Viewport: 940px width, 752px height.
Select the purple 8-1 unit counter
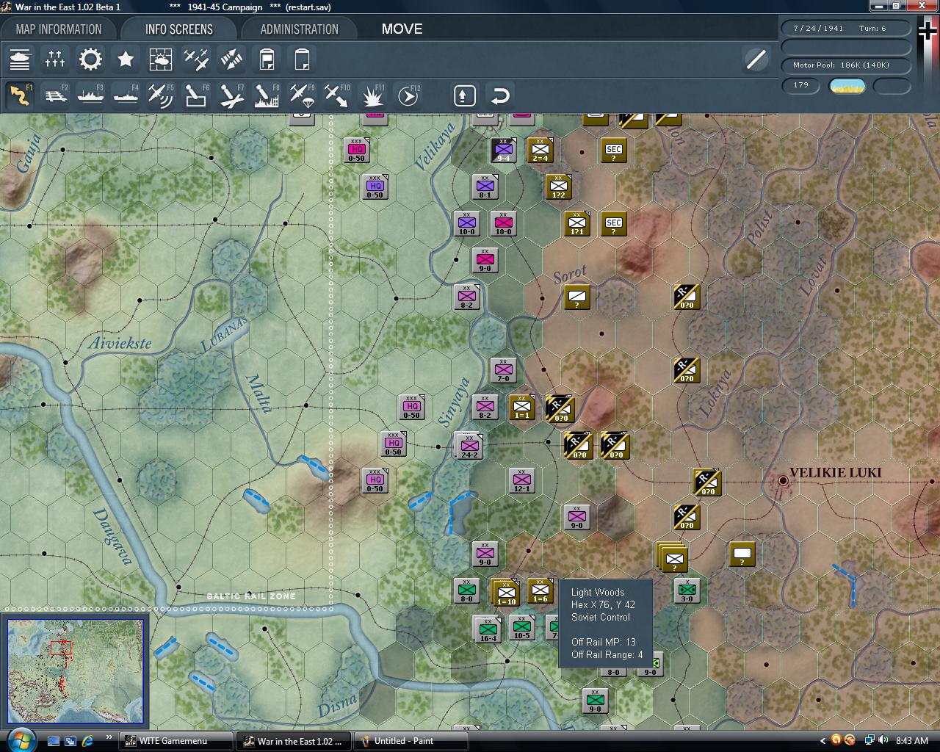point(485,187)
